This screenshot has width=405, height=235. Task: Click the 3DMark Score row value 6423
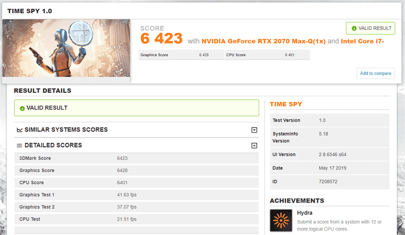coord(122,158)
